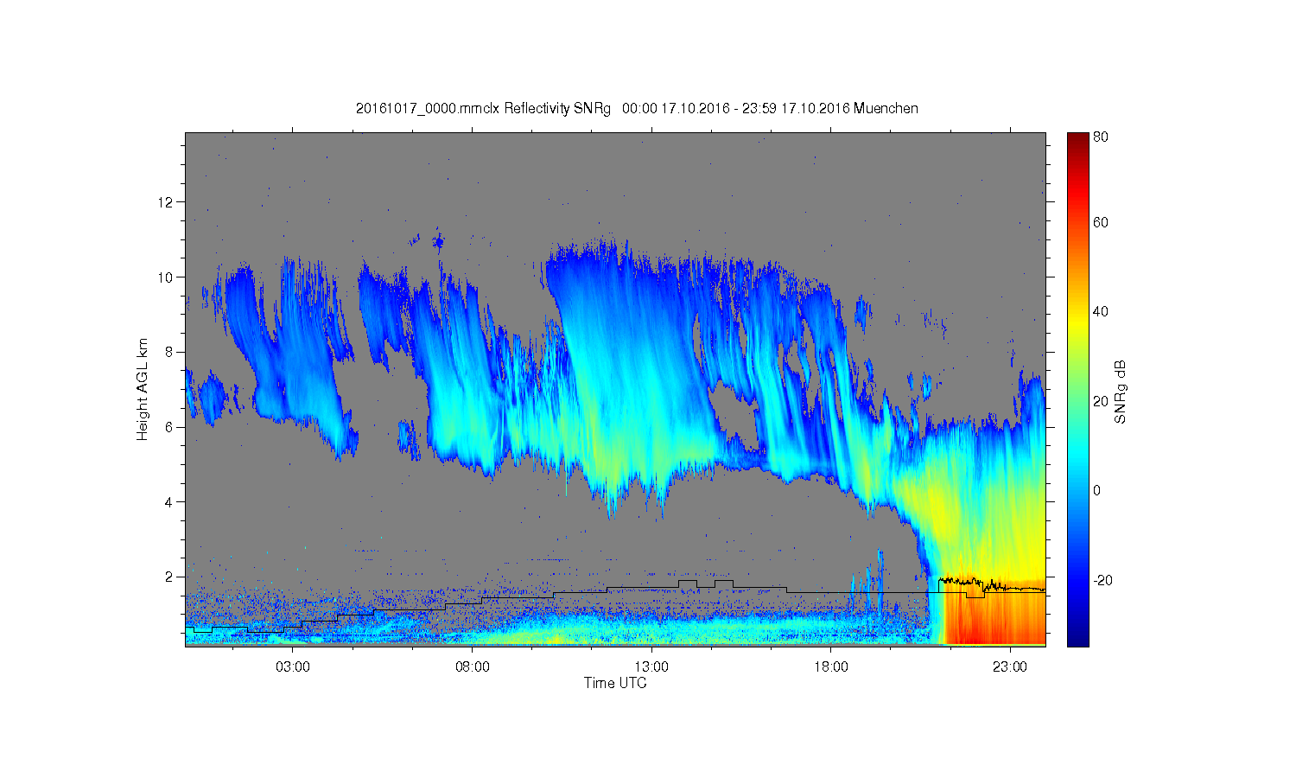Click the yellow section of the colorbar
This screenshot has height=778, width=1296.
coord(1077,322)
